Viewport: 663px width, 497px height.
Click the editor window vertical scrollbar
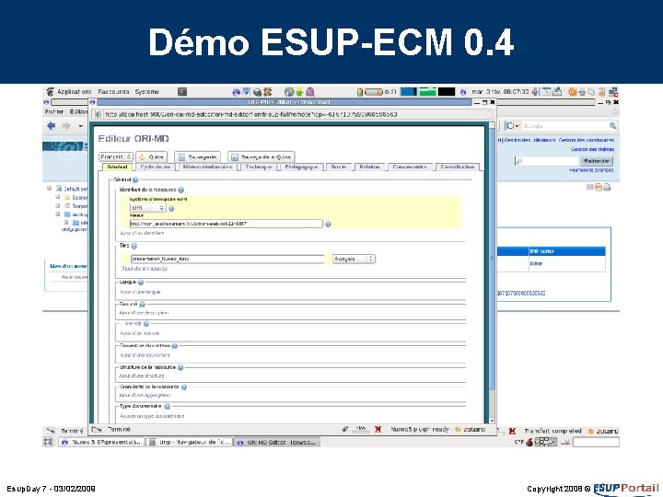pyautogui.click(x=492, y=272)
